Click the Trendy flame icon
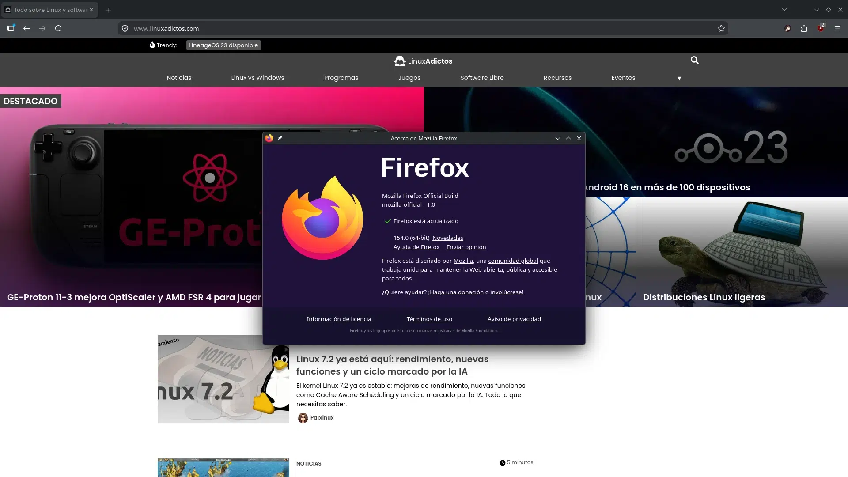 (152, 45)
